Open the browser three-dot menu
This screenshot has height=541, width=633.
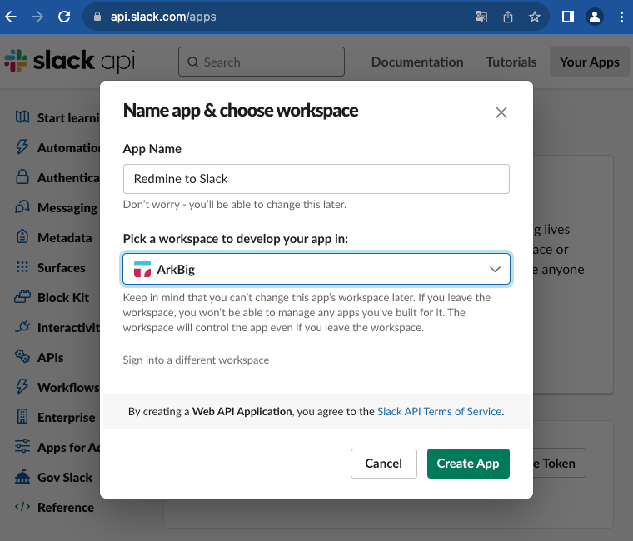tap(621, 17)
